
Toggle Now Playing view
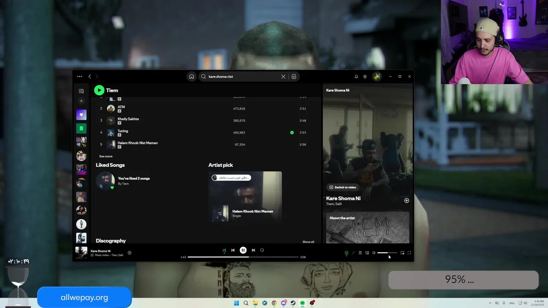346,253
